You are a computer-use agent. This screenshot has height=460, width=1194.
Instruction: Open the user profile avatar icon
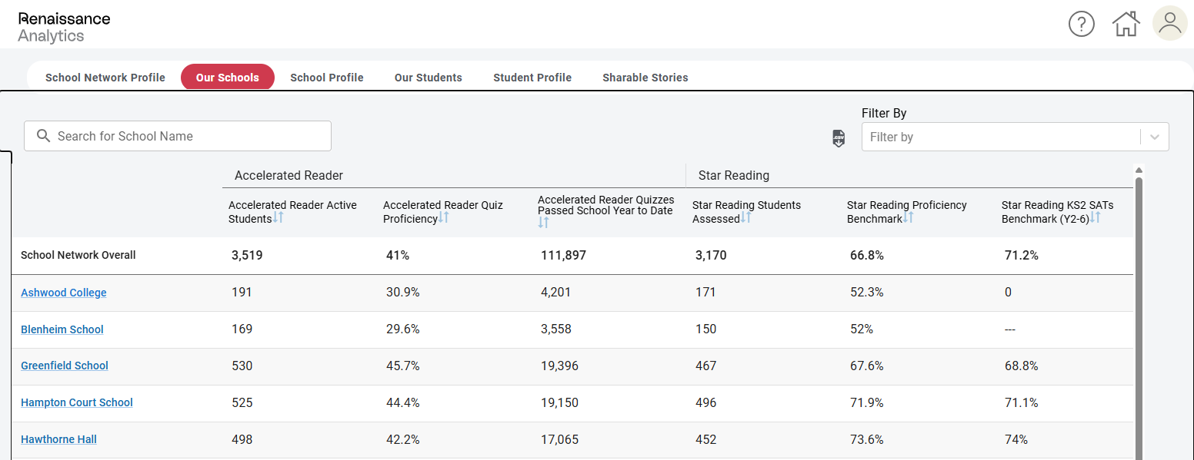point(1169,23)
